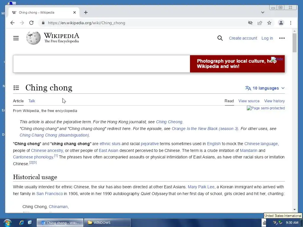303x227 pixels.
Task: Follow the Ching Cheong link
Action: click(x=169, y=122)
